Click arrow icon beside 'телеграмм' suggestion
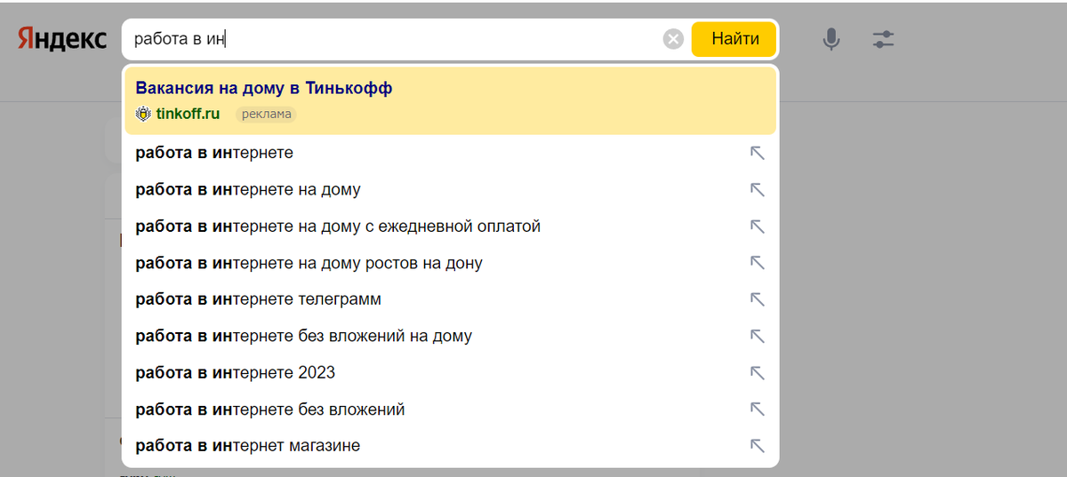1067x477 pixels. (758, 299)
